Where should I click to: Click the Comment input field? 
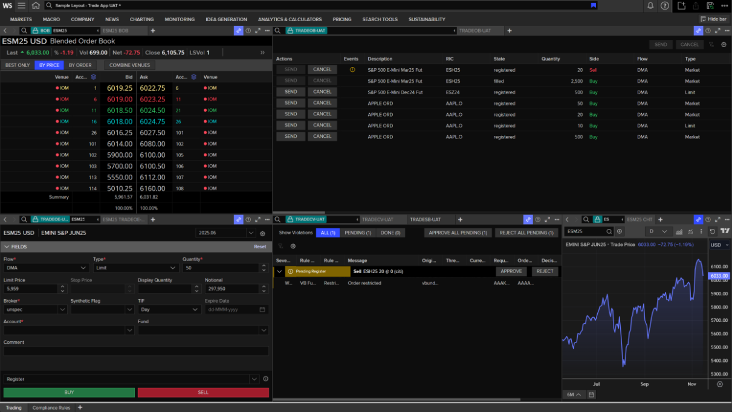tap(136, 351)
